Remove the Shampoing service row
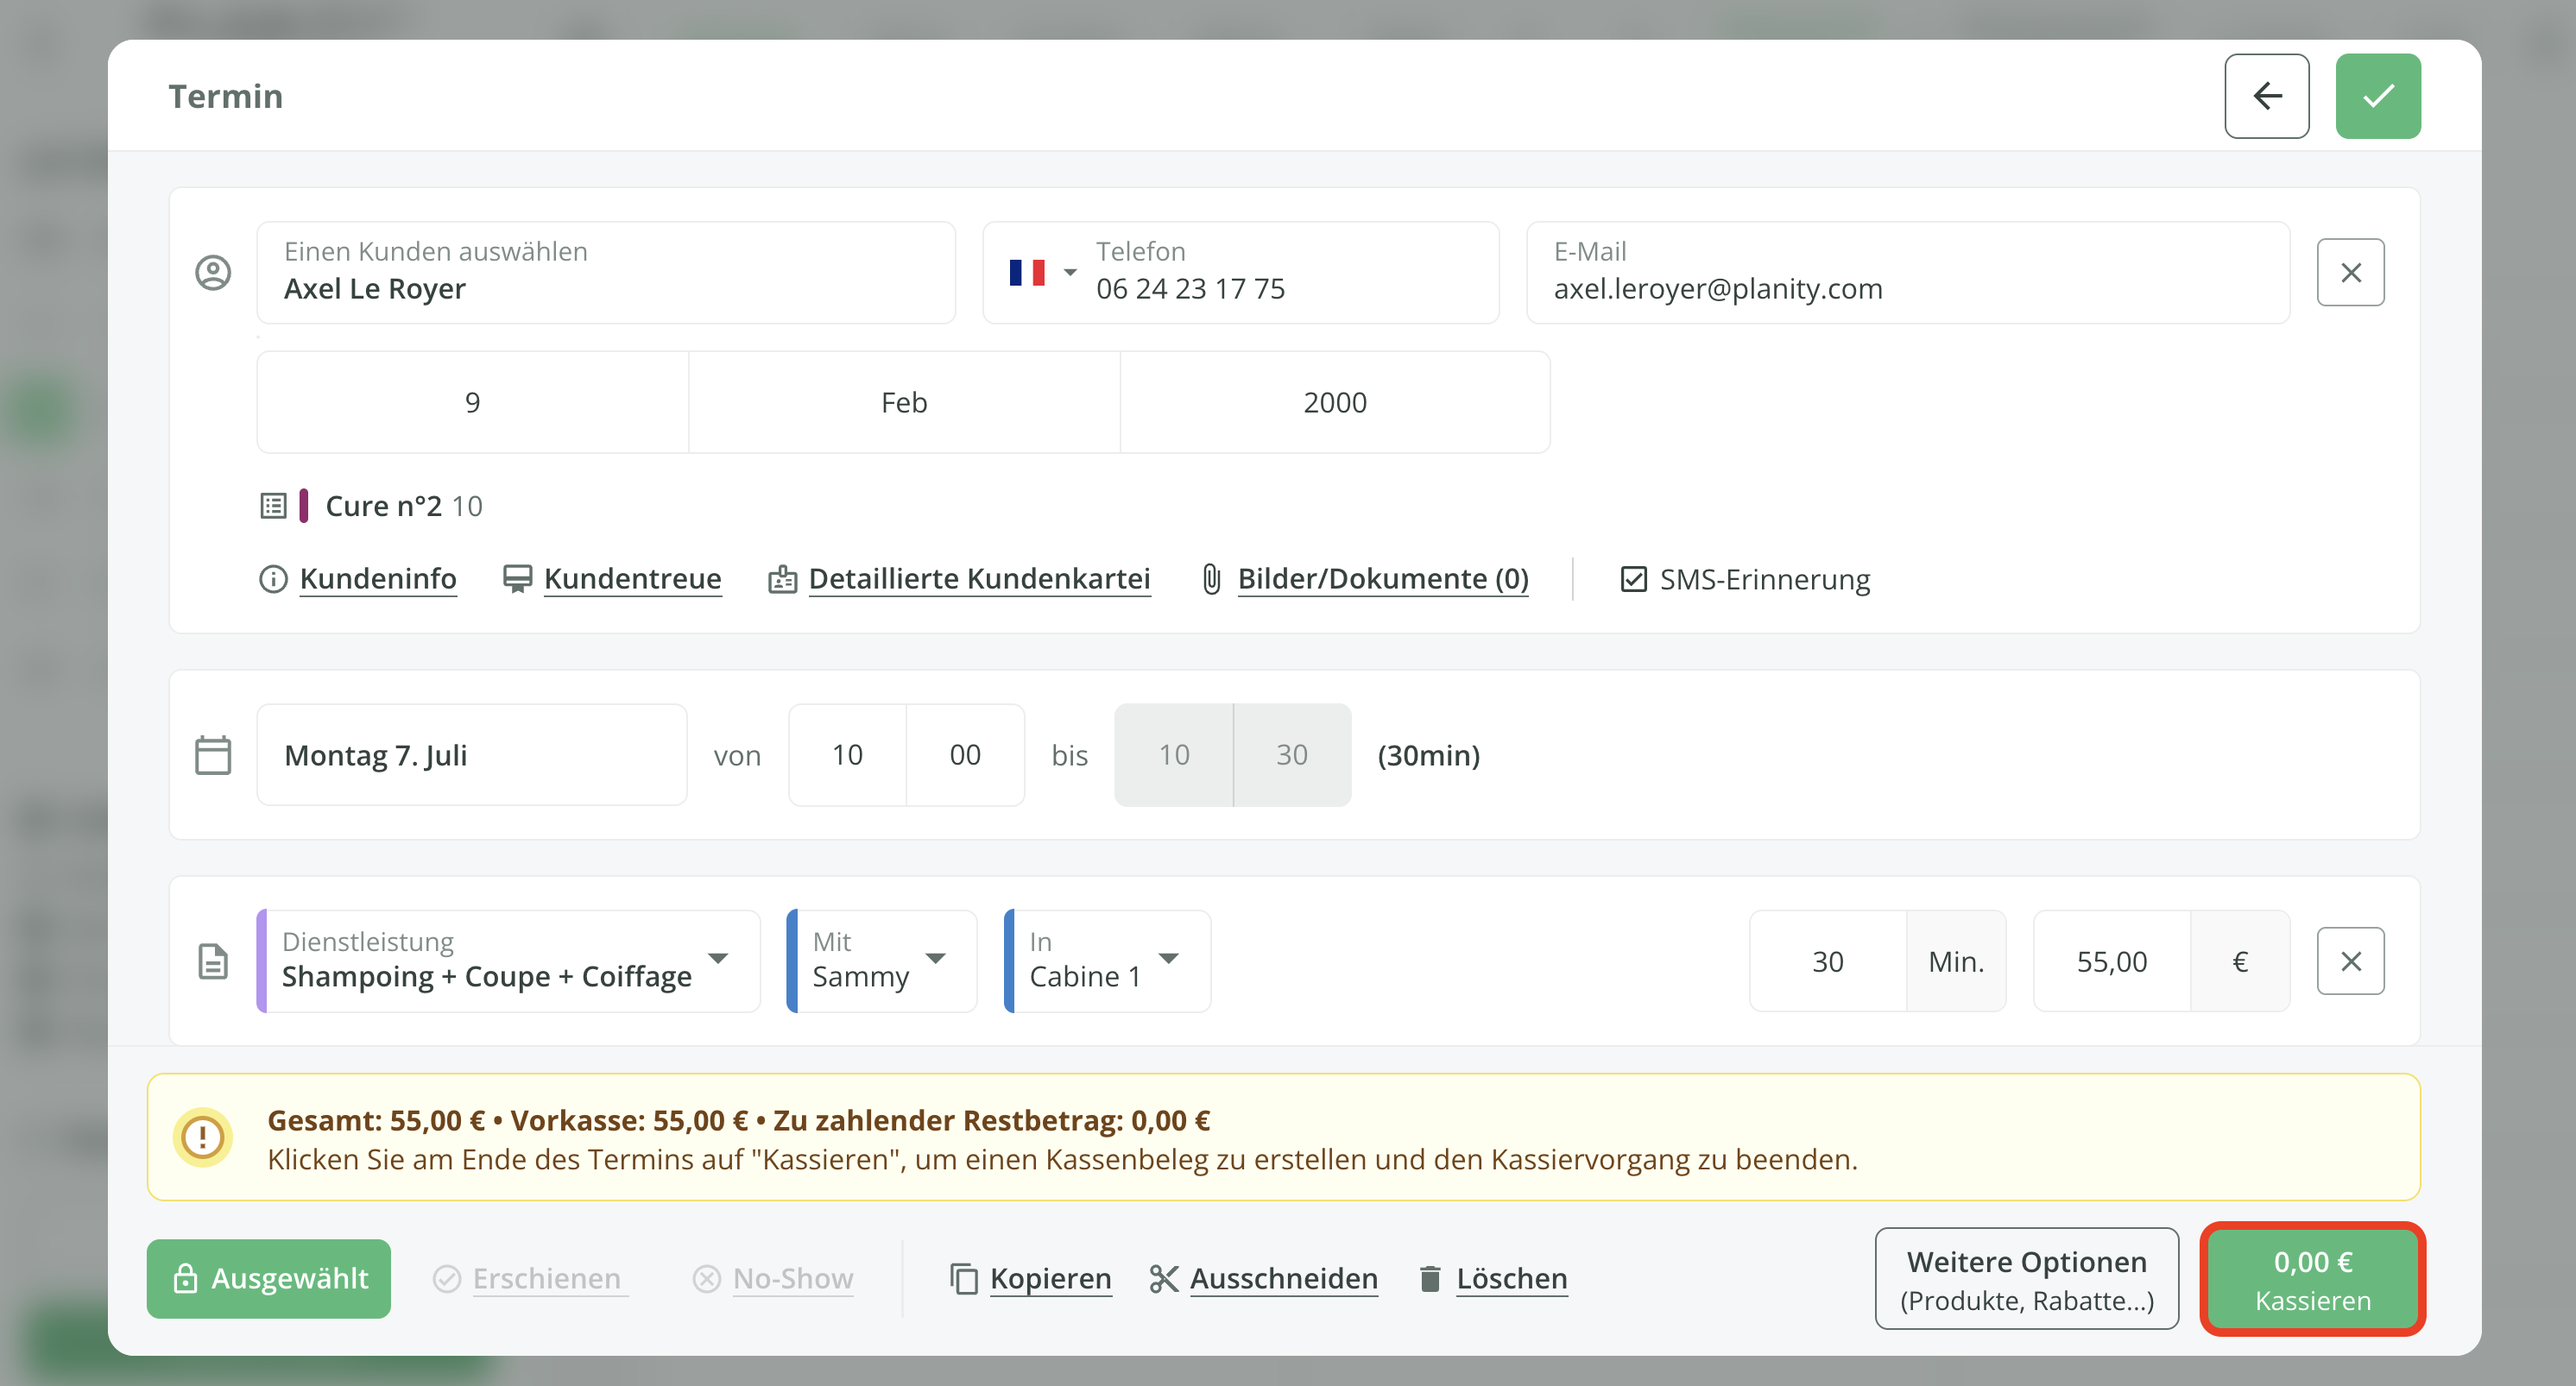The width and height of the screenshot is (2576, 1386). pos(2350,961)
